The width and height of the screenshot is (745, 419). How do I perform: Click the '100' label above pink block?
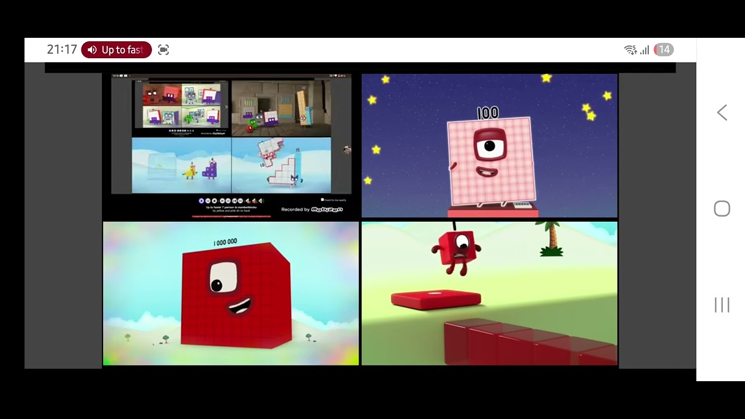[x=488, y=113]
